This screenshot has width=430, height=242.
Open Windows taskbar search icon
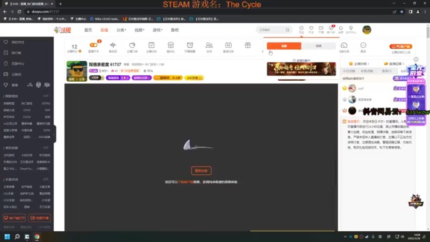(17, 237)
